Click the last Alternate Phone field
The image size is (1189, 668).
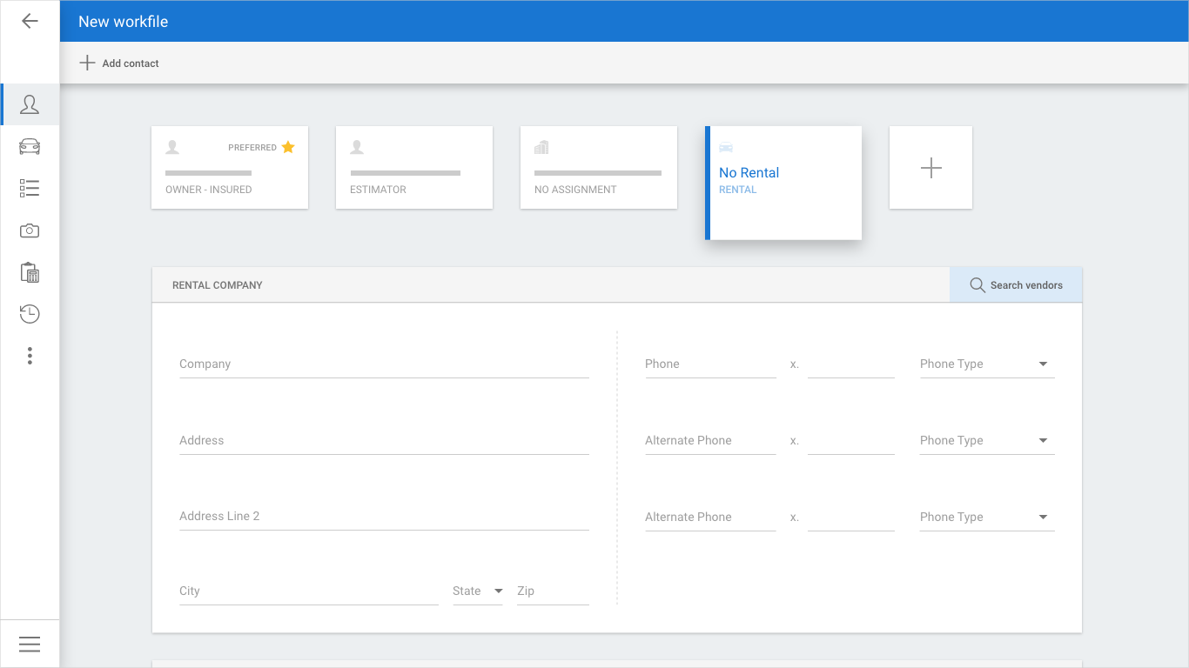click(710, 518)
